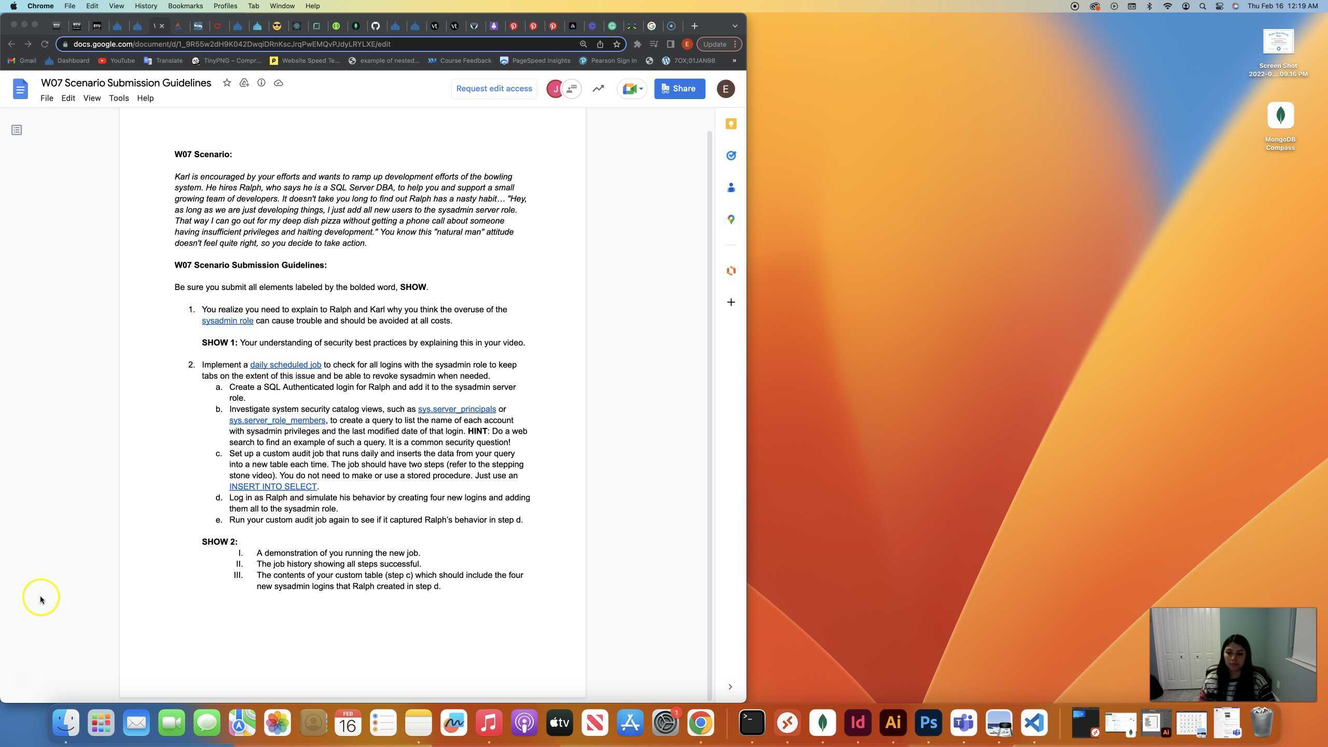Screen dimensions: 1328x747
Task: Open Google Keep in the side panel
Action: (x=731, y=124)
